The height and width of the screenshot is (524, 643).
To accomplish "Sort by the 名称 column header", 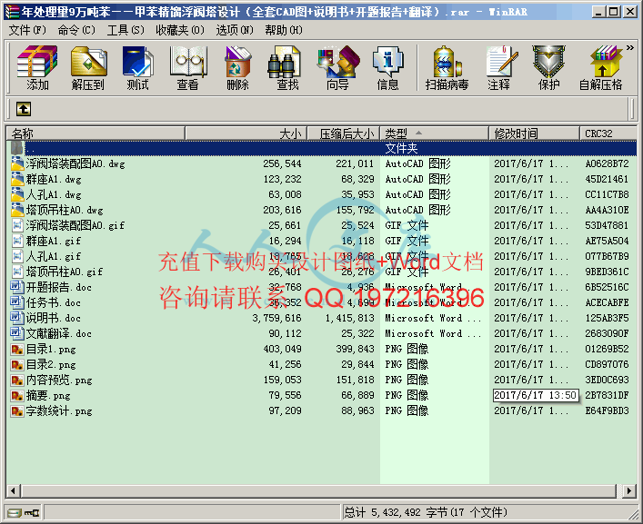I will [x=95, y=133].
